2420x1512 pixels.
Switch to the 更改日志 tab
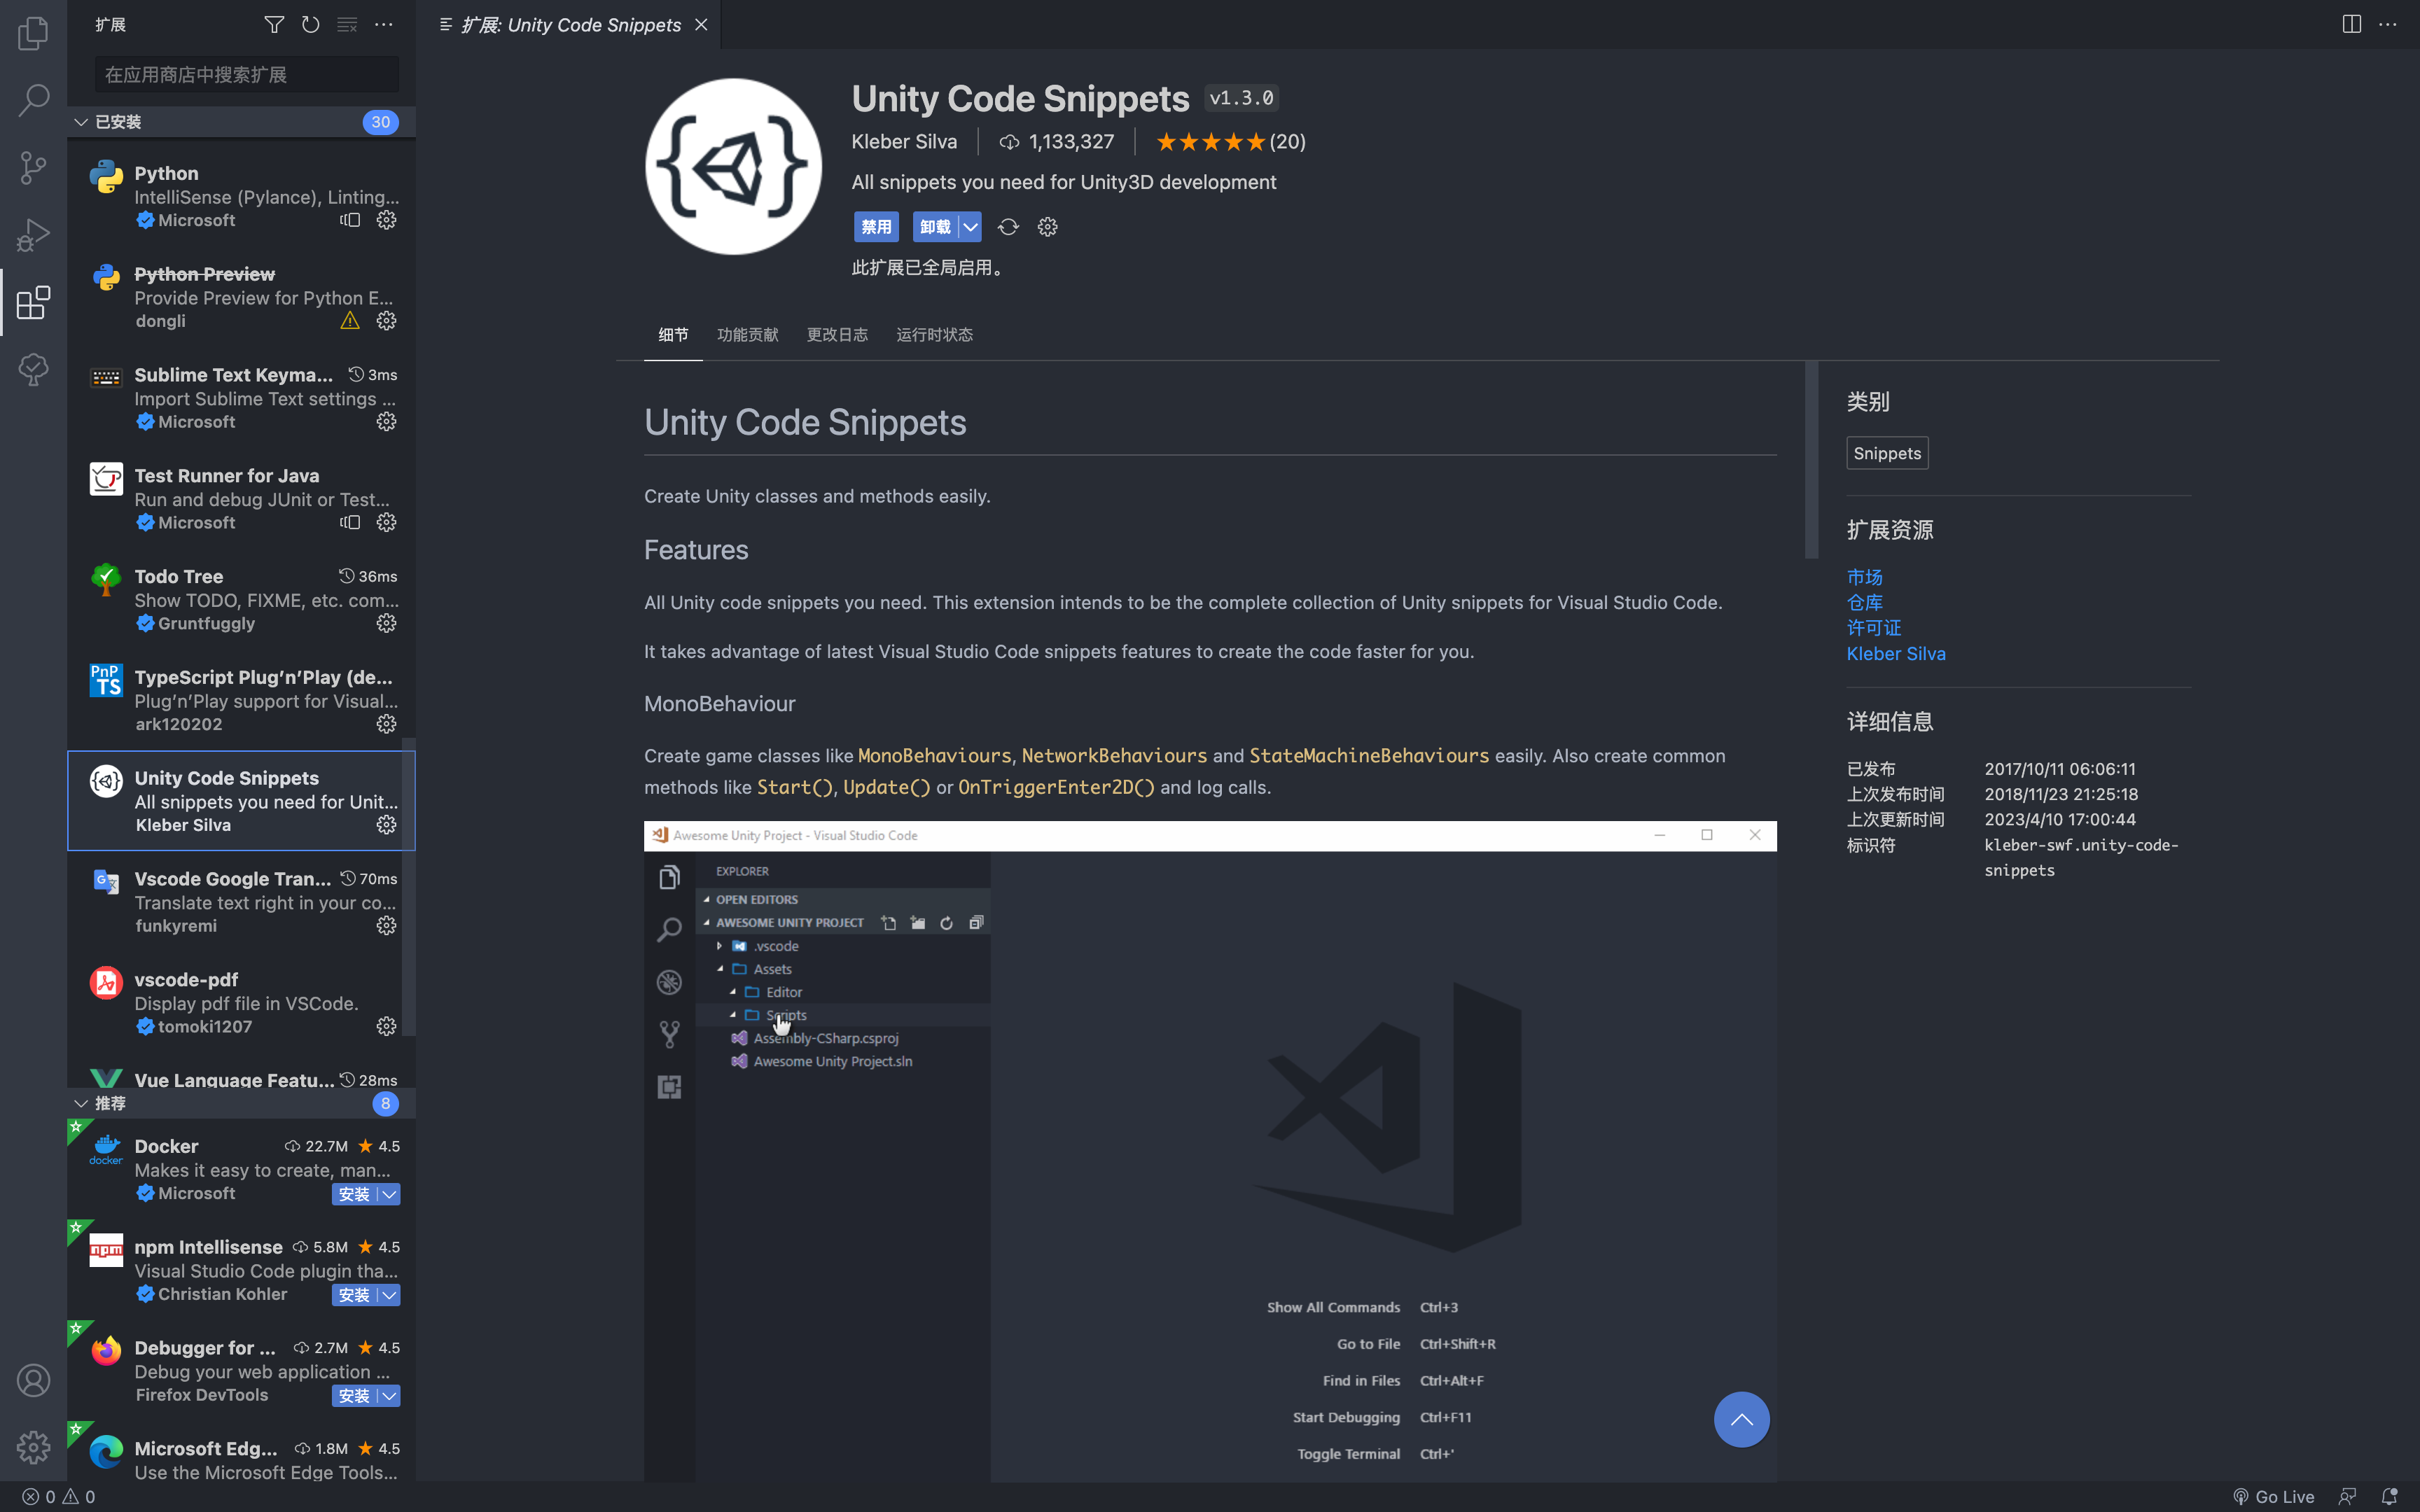(837, 335)
